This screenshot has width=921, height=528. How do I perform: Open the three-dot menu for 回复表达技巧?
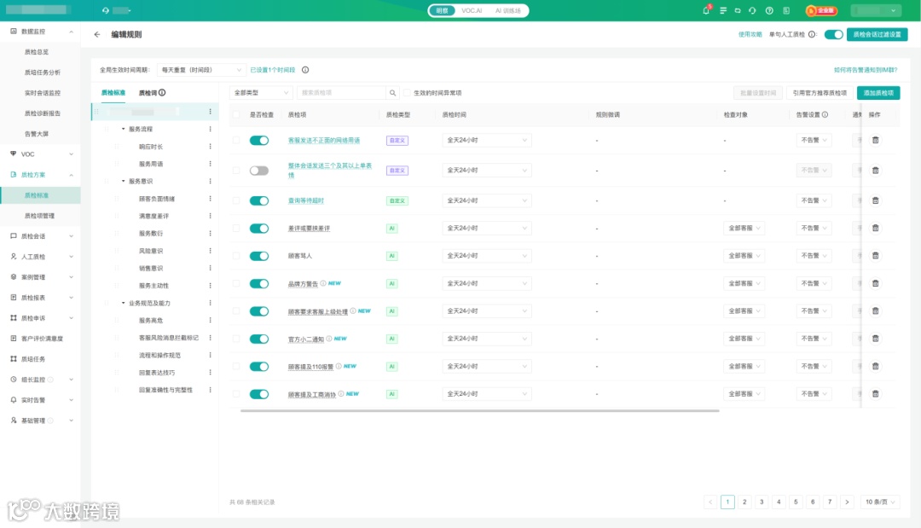pyautogui.click(x=210, y=373)
